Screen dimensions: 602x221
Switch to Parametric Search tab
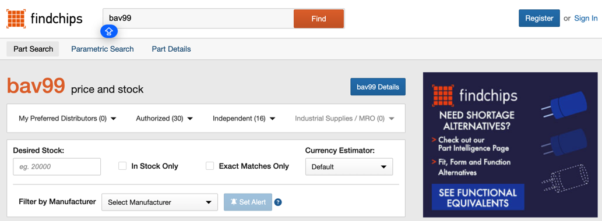tap(103, 49)
